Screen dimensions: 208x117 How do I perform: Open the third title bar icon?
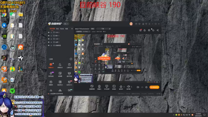pos(143,24)
